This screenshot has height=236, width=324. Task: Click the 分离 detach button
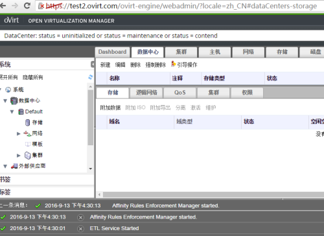180,108
